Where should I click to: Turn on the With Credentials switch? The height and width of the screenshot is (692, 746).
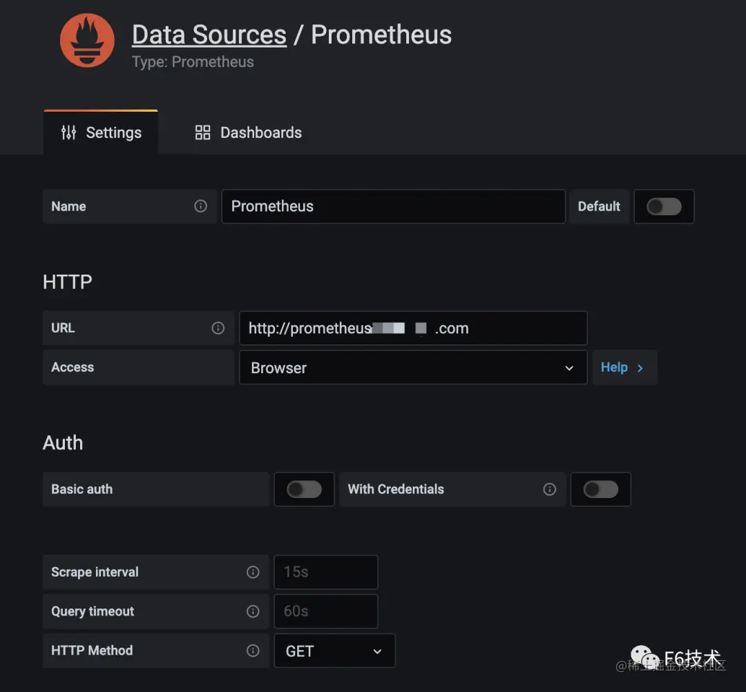click(x=601, y=489)
